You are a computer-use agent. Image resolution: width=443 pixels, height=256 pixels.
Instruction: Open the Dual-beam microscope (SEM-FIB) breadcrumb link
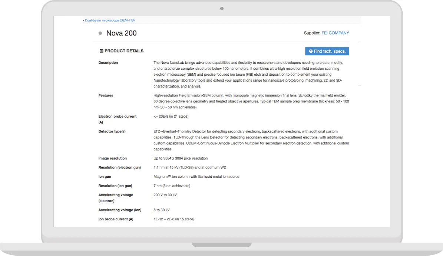110,20
